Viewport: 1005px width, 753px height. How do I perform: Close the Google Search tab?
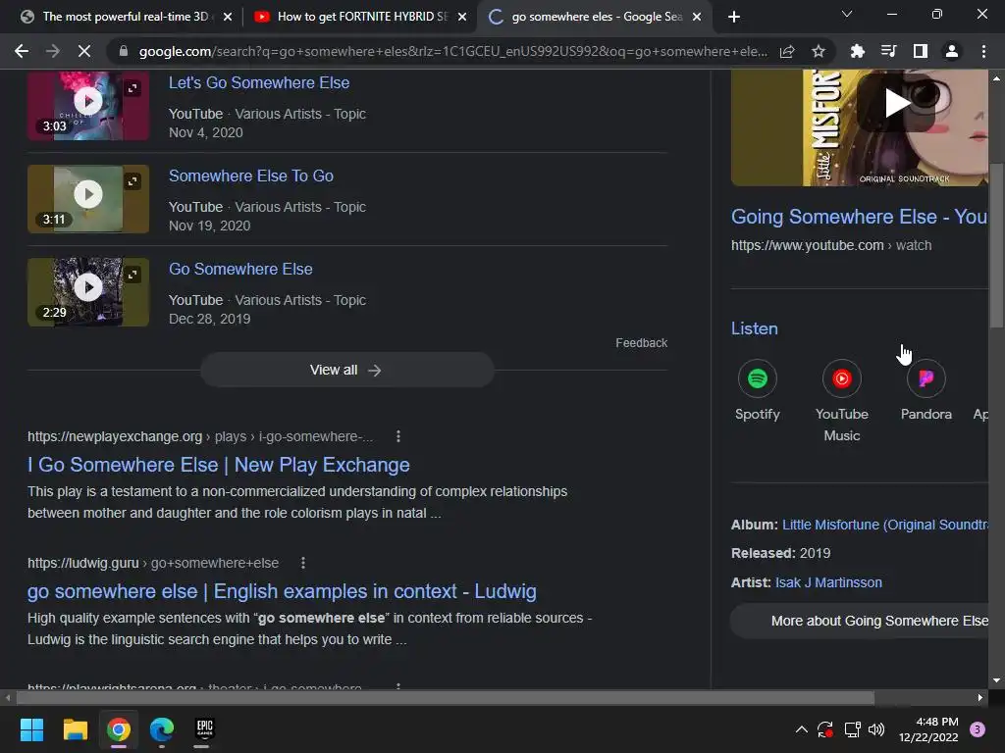click(698, 17)
